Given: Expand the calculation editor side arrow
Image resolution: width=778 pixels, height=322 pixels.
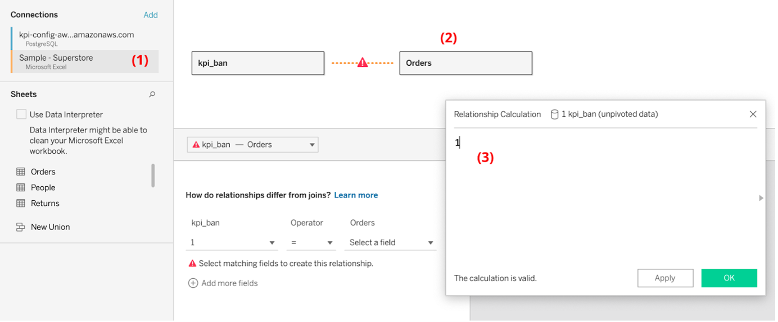Looking at the screenshot, I should coord(761,198).
